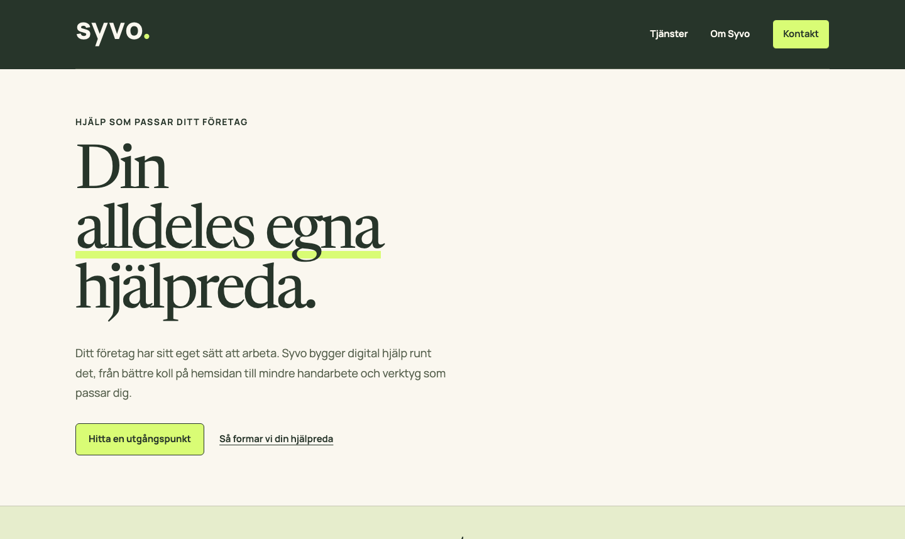Click the word "Din" in the heading

coord(122,167)
